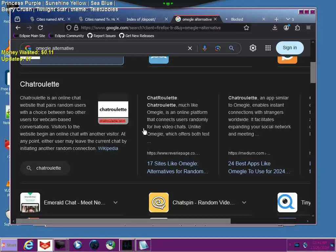
Task: Clear the Google search box
Action: [x=190, y=48]
